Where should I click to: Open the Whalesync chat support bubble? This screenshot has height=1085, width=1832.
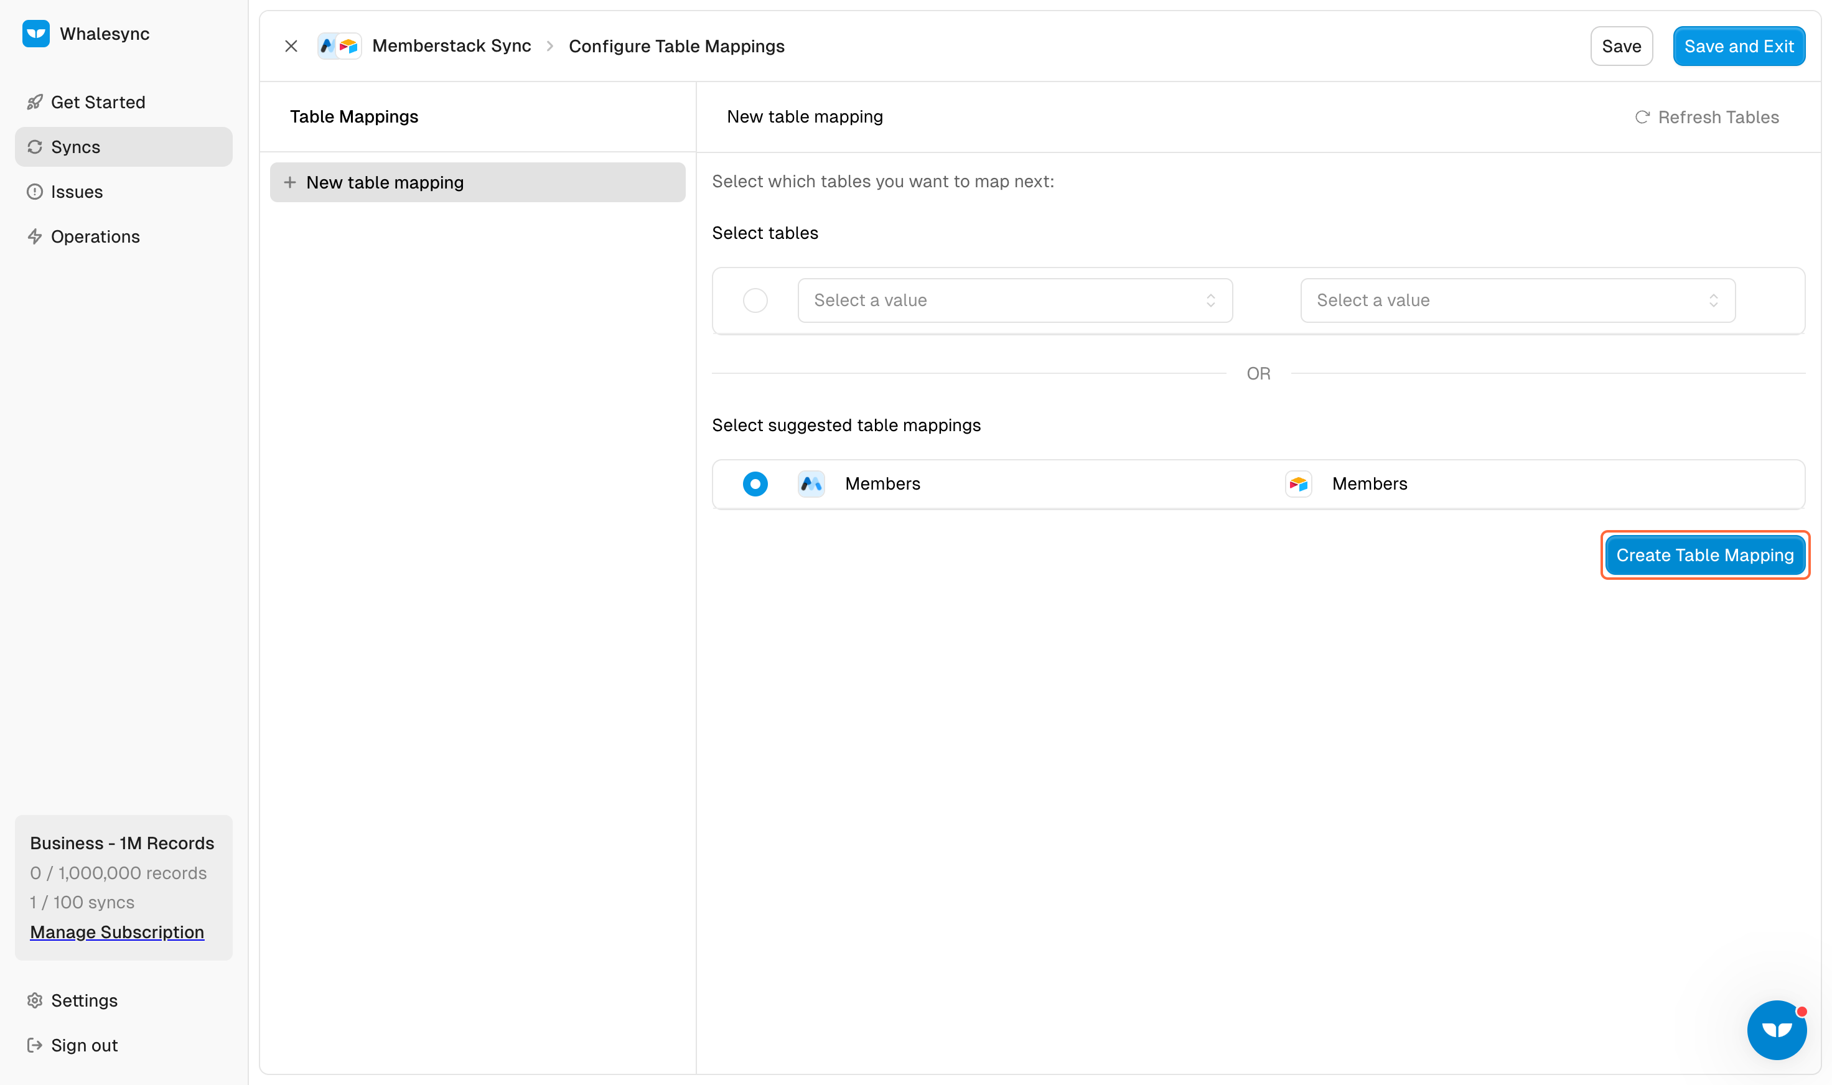click(x=1776, y=1030)
